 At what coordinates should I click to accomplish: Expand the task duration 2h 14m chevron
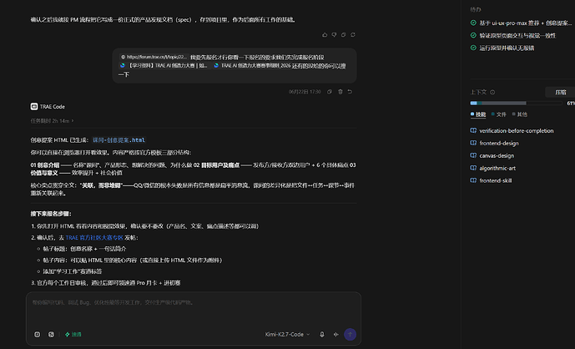click(73, 121)
